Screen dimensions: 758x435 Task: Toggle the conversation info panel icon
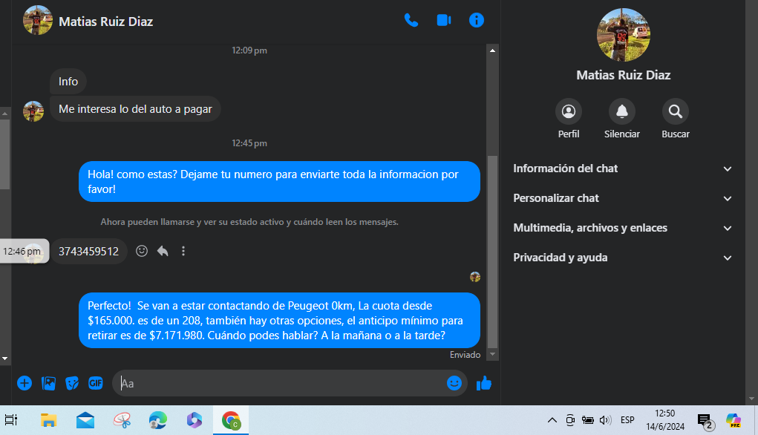(x=476, y=20)
